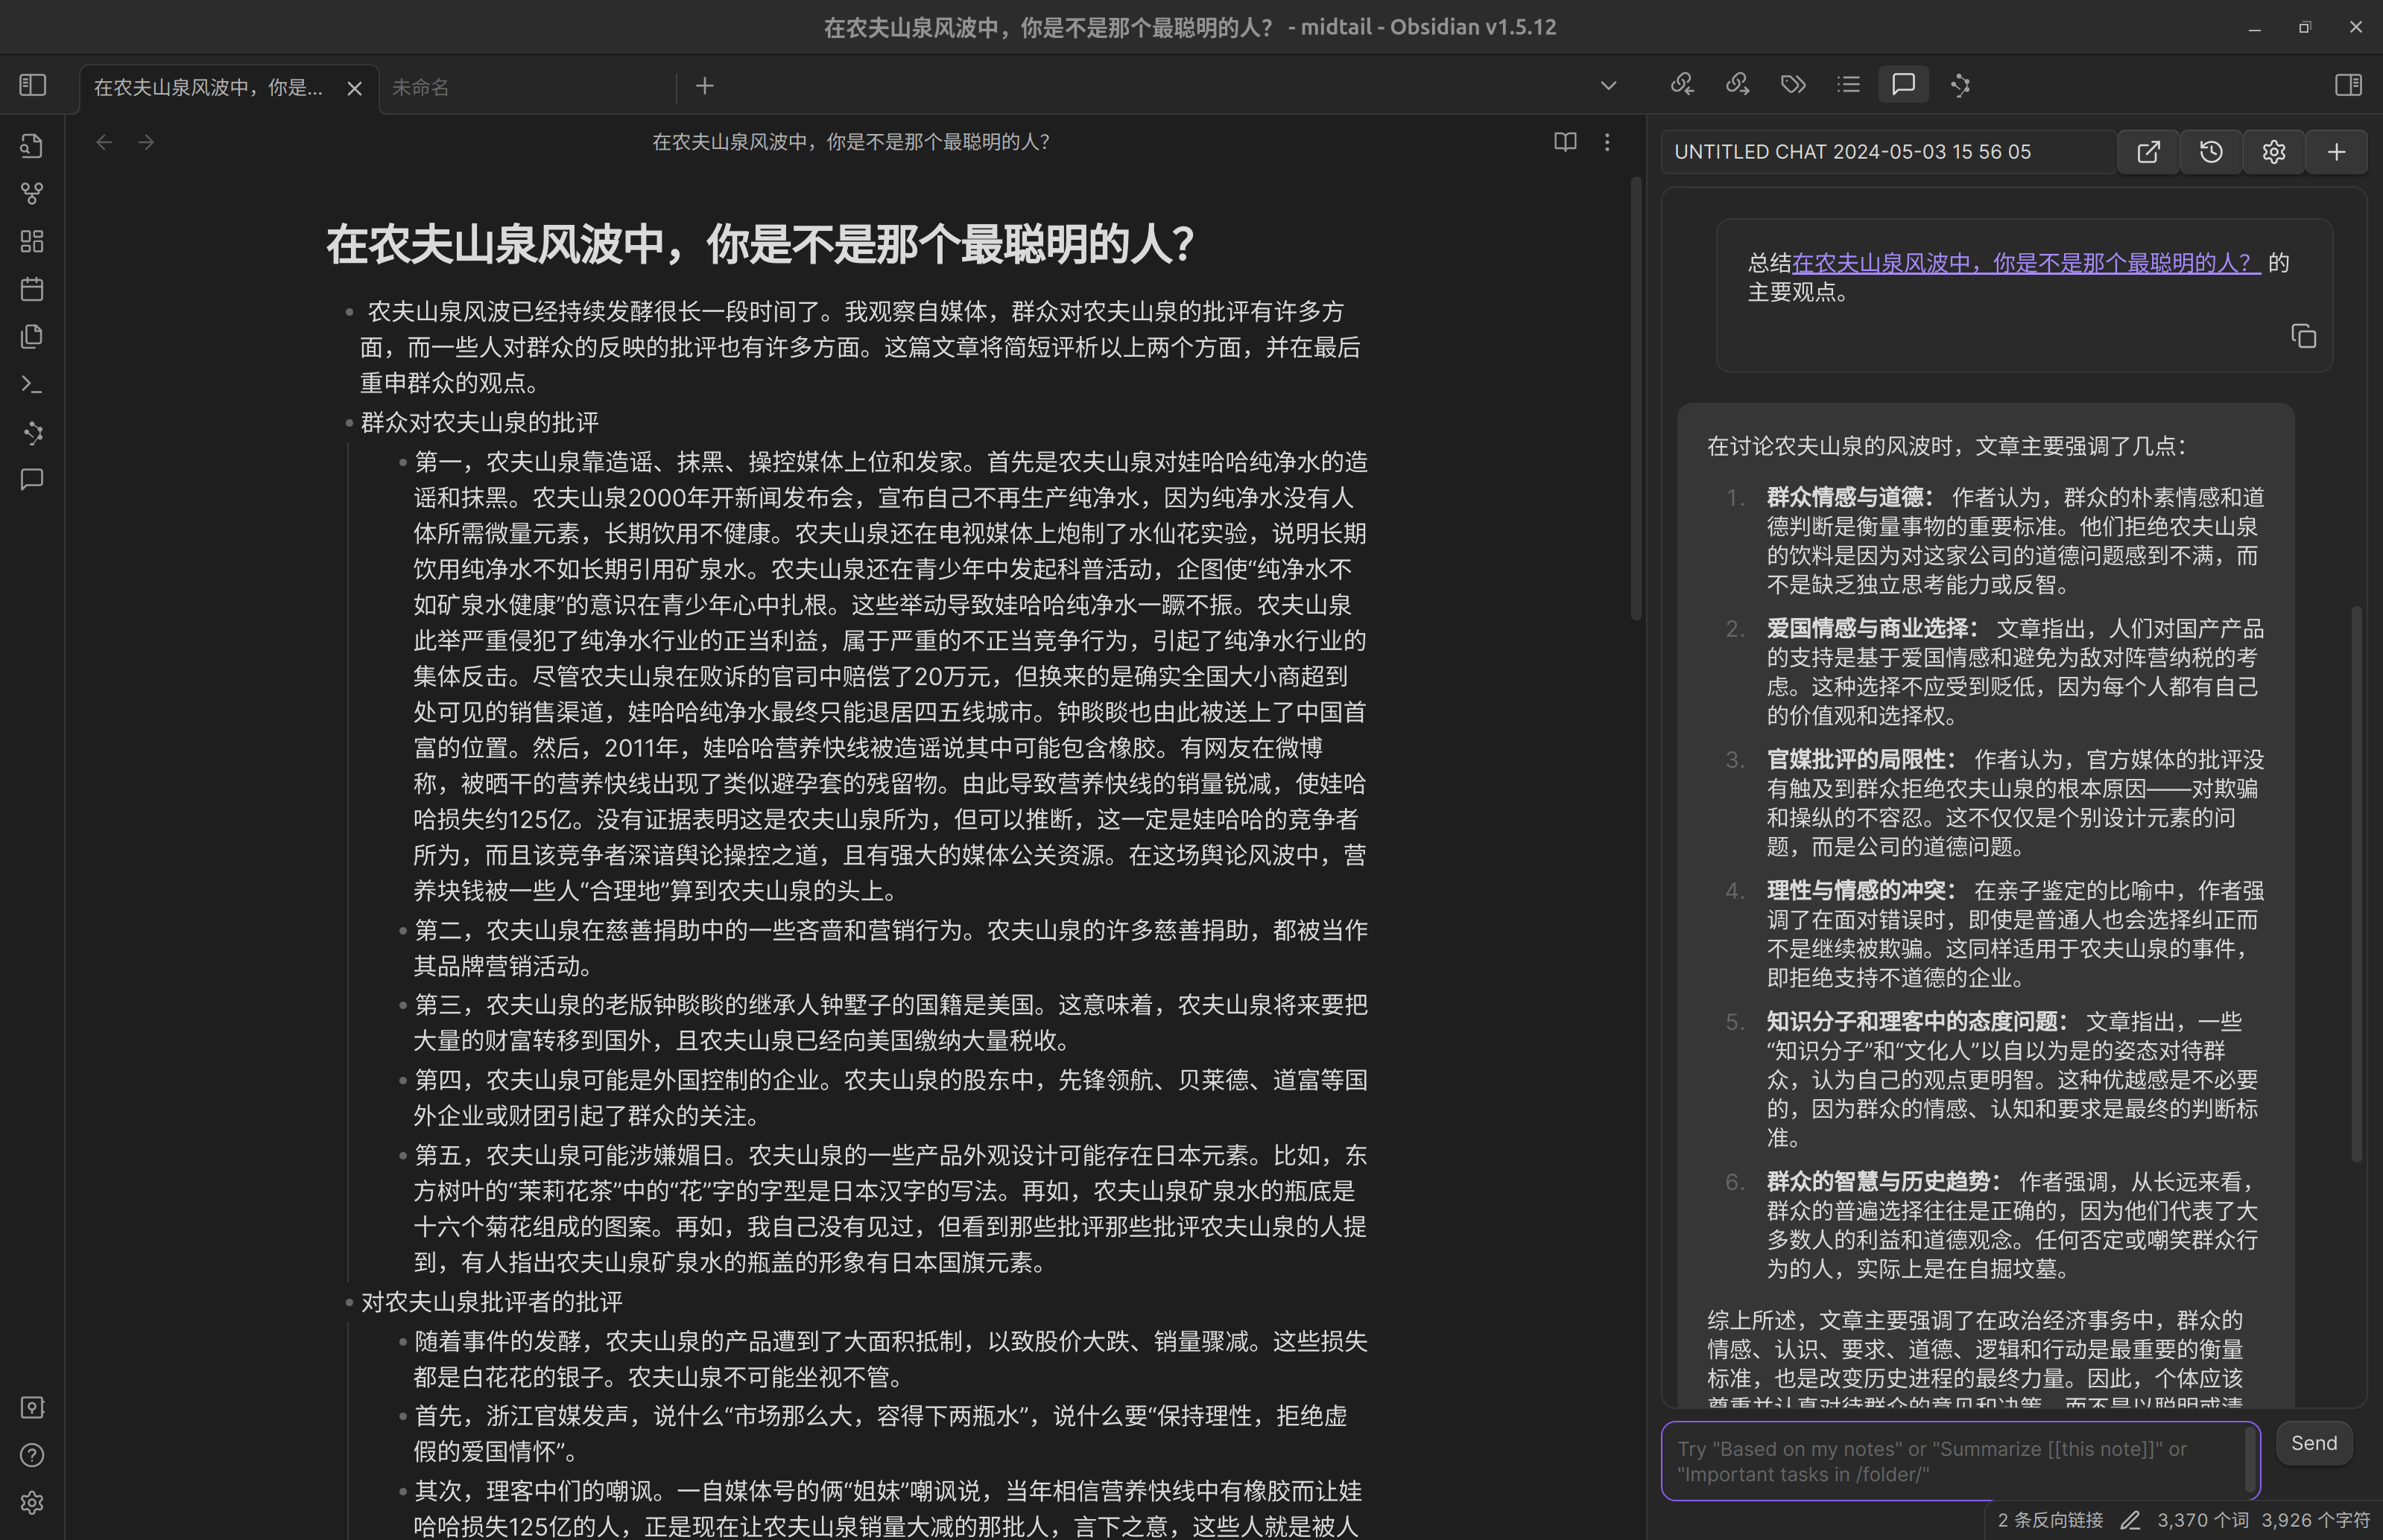Viewport: 2383px width, 1540px height.
Task: Open vault switcher icon
Action: click(x=32, y=1408)
